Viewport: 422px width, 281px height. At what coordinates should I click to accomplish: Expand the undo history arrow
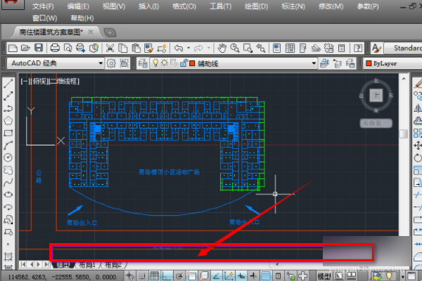188,48
